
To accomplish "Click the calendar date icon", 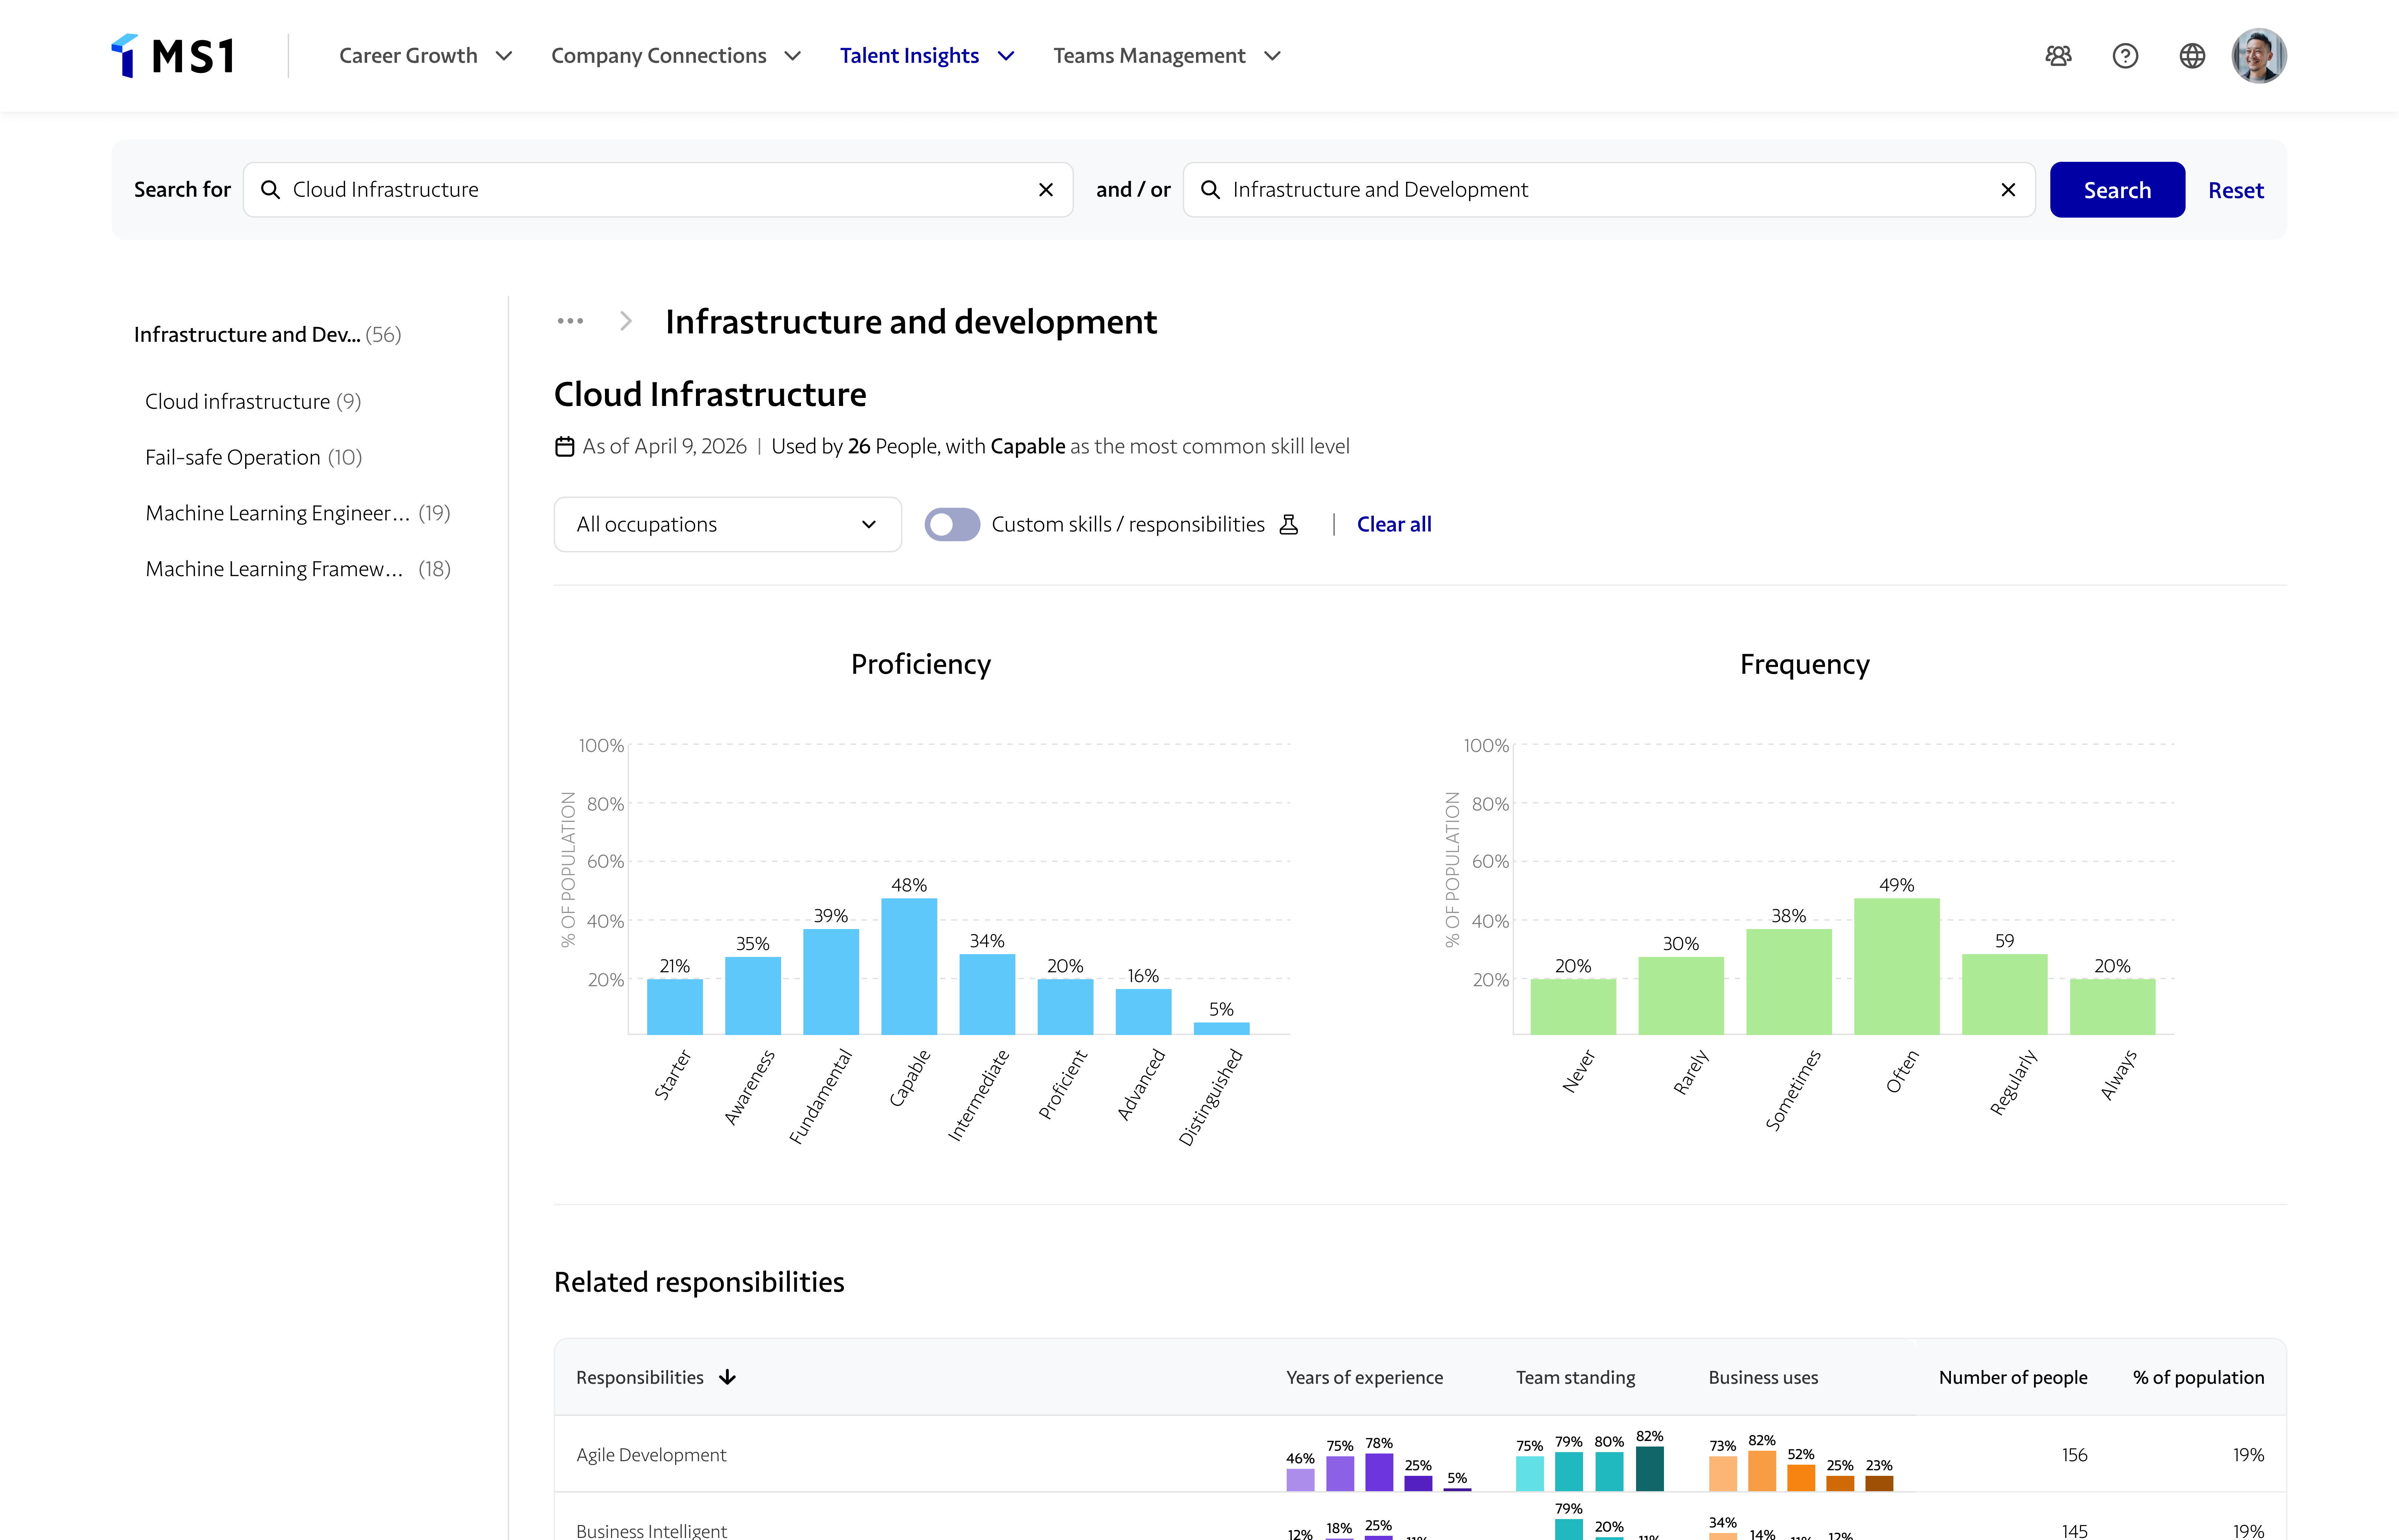I will [x=565, y=446].
